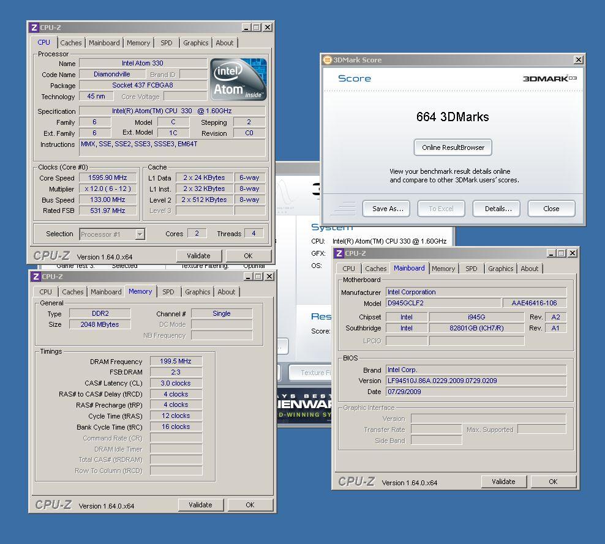605x544 pixels.
Task: Click the Intel Atom inside logo
Action: click(238, 80)
